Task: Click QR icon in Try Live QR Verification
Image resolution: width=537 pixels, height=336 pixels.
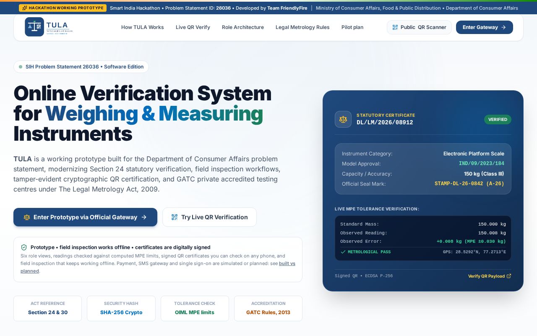Action: click(175, 217)
